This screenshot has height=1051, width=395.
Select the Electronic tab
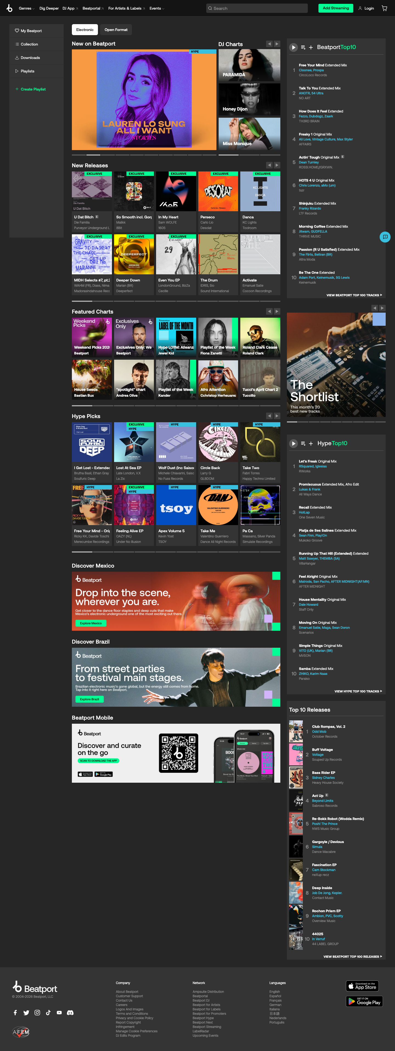(85, 29)
